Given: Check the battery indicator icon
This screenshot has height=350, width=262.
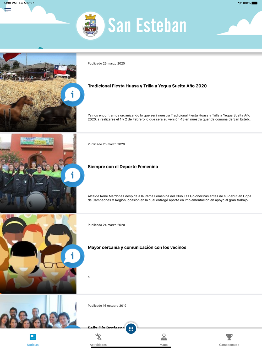Looking at the screenshot, I should tap(255, 3).
